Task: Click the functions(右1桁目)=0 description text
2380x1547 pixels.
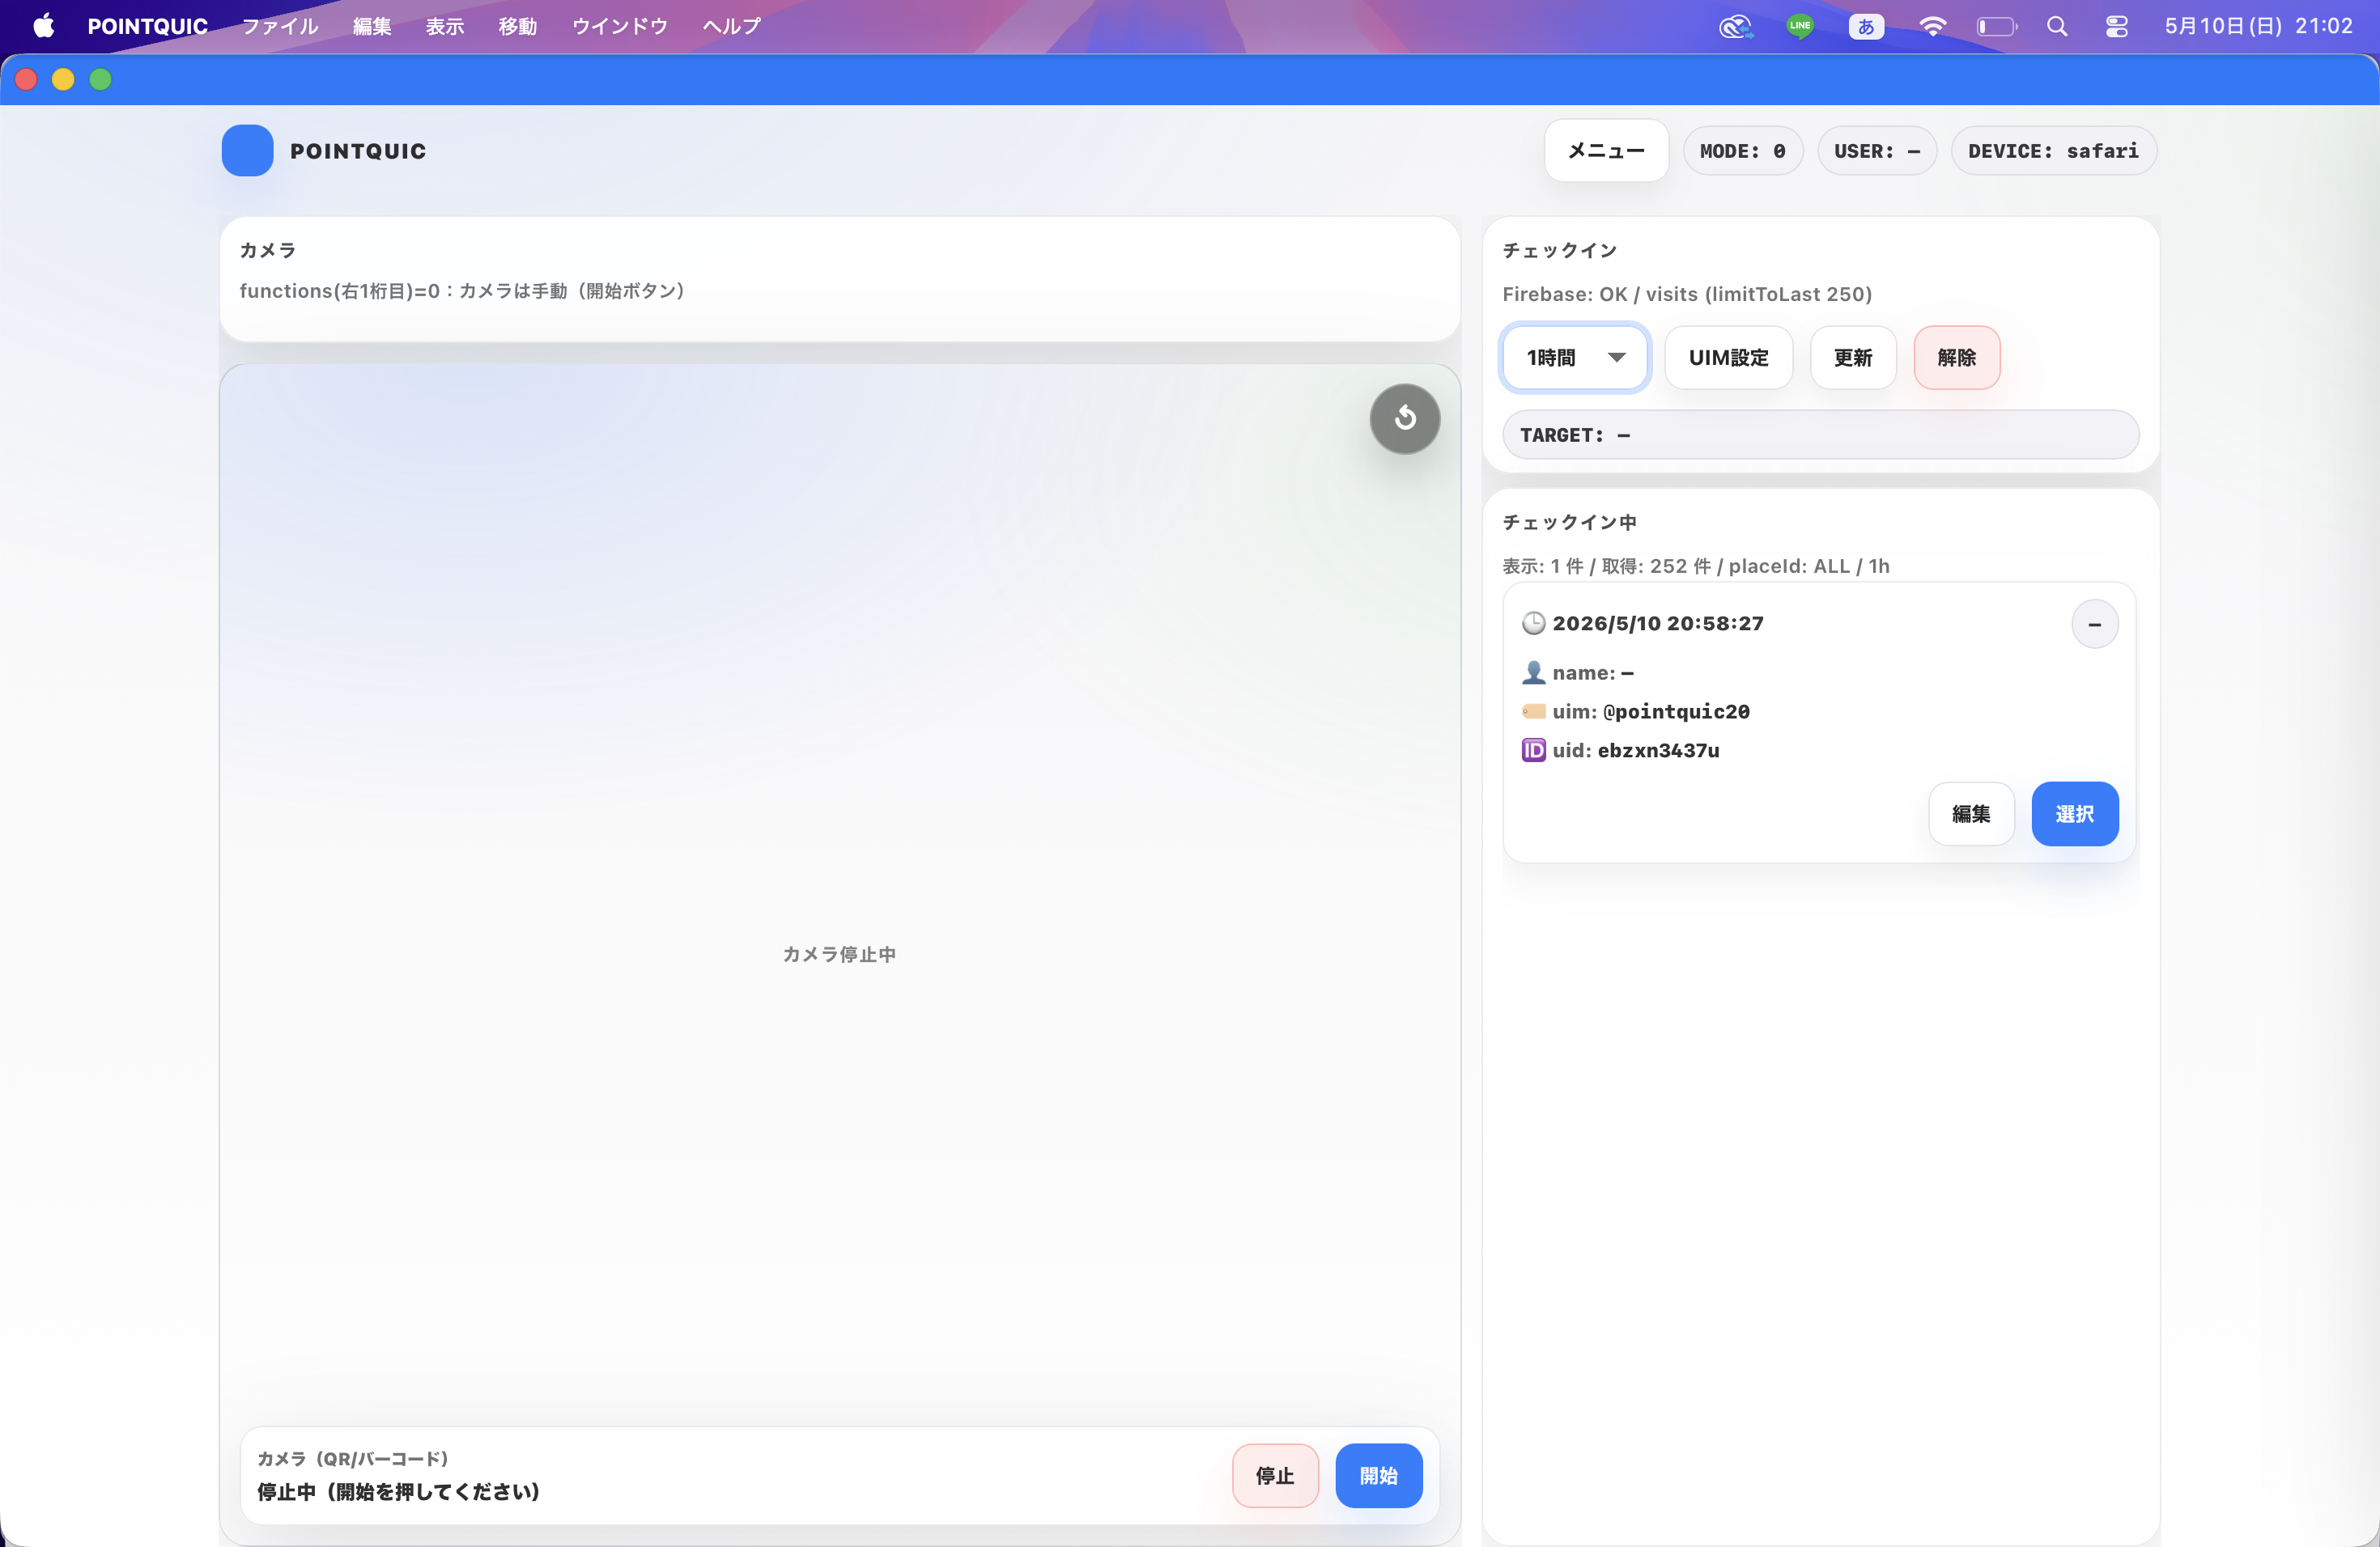Action: (462, 290)
